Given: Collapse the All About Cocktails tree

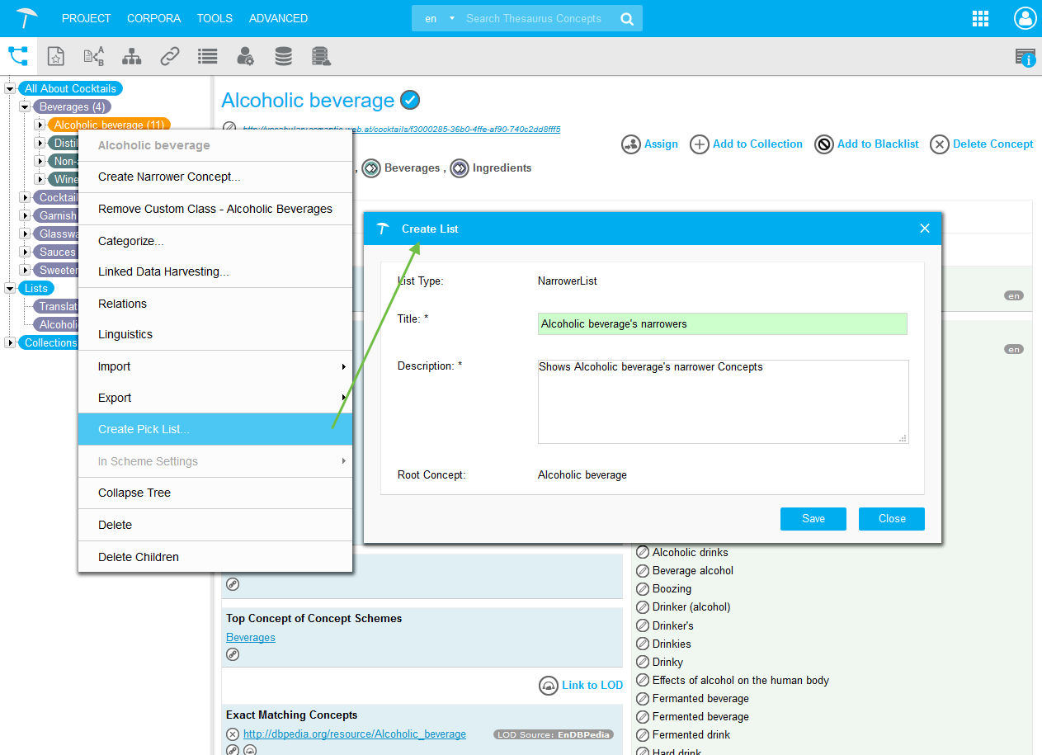Looking at the screenshot, I should pos(10,89).
